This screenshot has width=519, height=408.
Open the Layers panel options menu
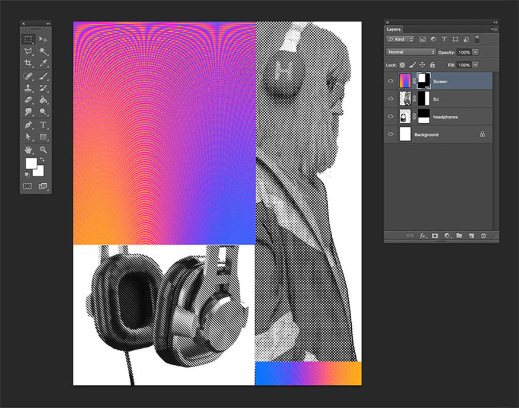point(493,29)
